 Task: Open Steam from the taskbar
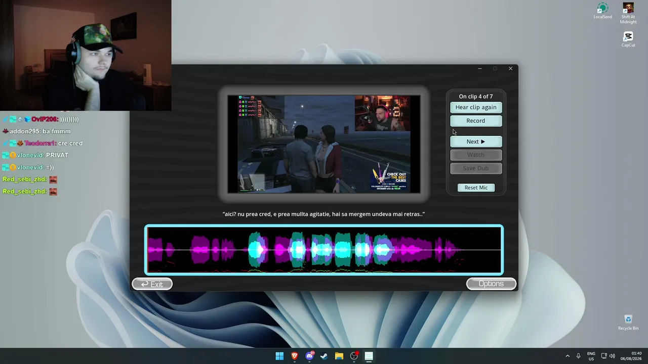pyautogui.click(x=324, y=356)
